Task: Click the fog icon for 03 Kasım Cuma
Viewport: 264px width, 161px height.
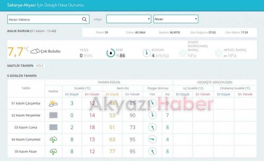Action: 53,127
